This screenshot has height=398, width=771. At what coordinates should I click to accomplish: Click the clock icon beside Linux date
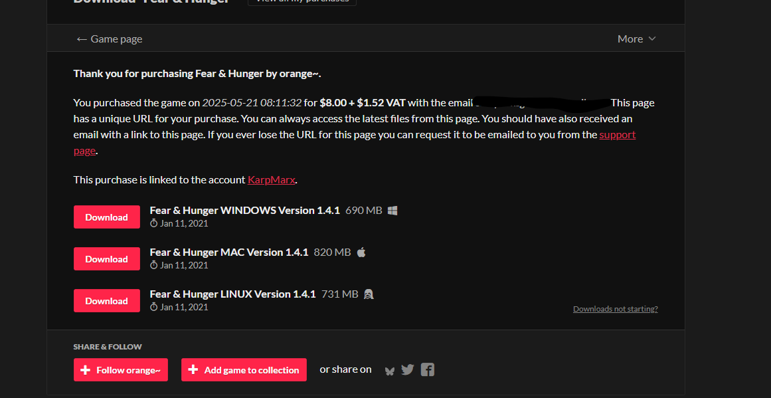point(154,307)
